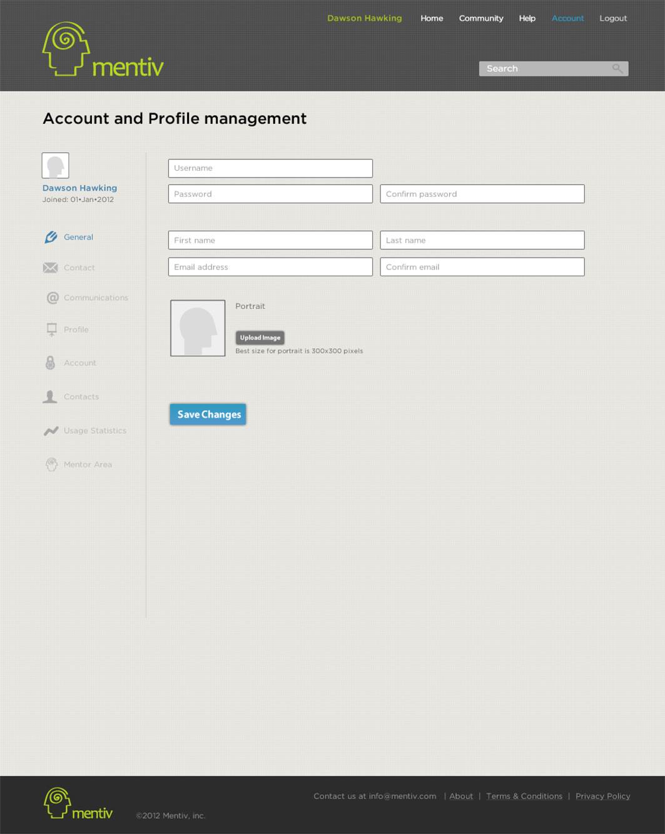Click the Contacts person icon
This screenshot has width=665, height=834.
pyautogui.click(x=50, y=396)
